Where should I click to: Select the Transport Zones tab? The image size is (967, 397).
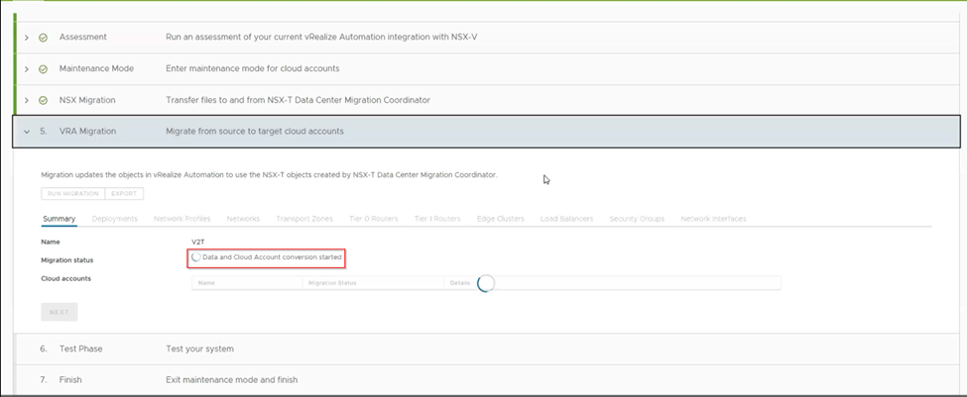(x=302, y=219)
